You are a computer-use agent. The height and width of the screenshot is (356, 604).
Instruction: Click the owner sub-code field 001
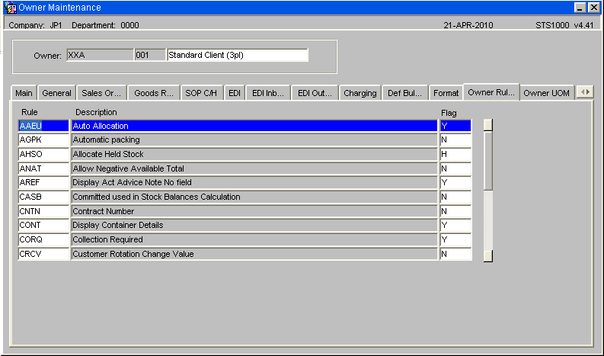(150, 55)
